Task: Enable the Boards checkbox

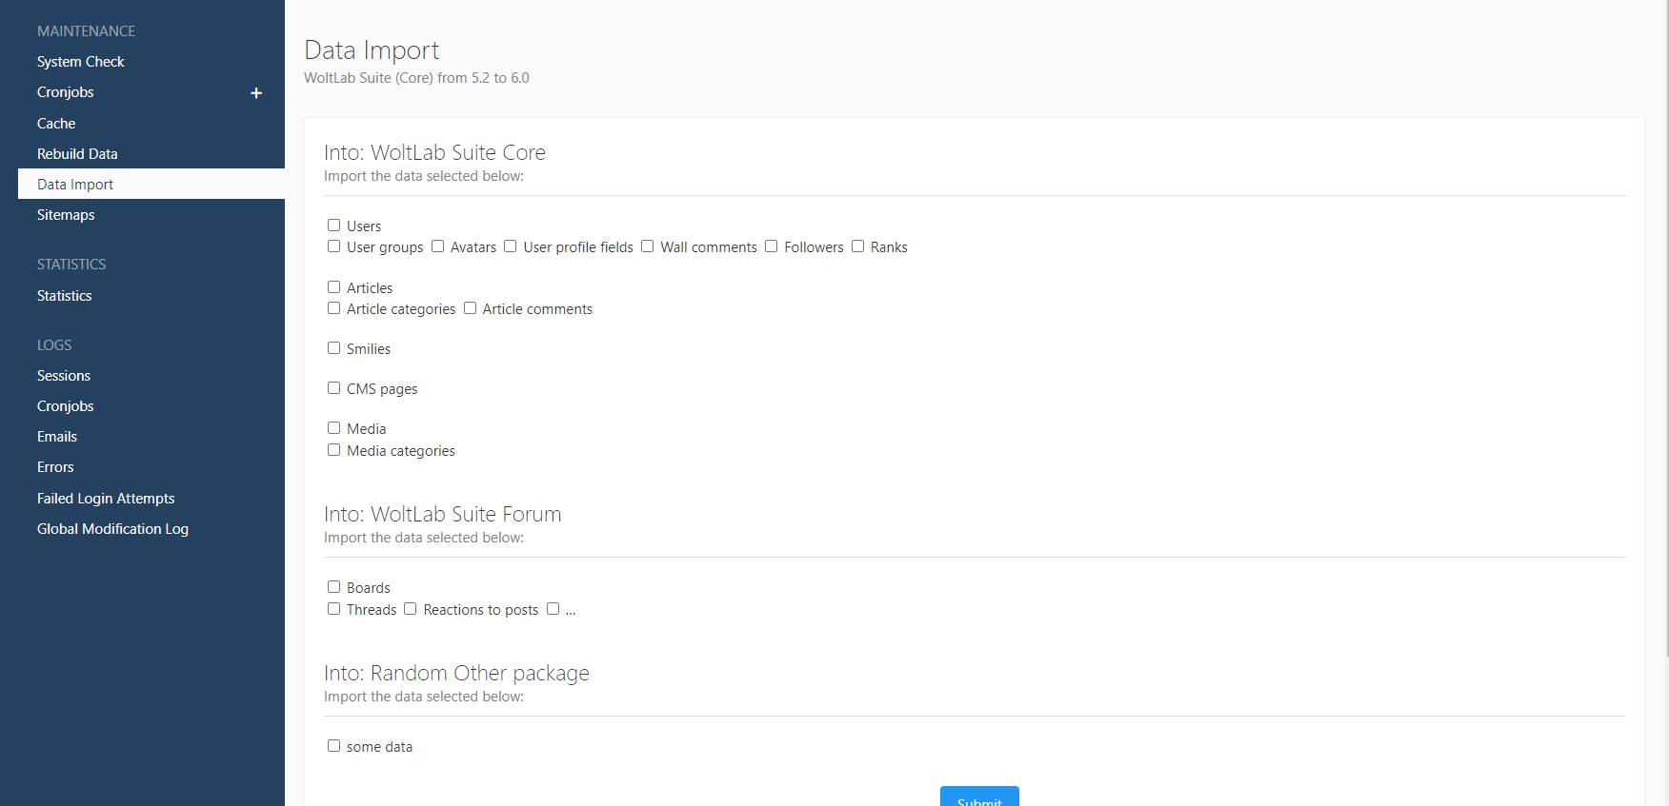Action: click(333, 587)
